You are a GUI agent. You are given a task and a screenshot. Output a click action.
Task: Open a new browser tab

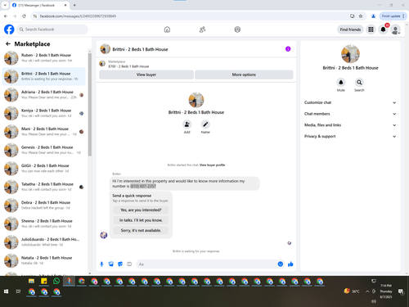click(74, 5)
